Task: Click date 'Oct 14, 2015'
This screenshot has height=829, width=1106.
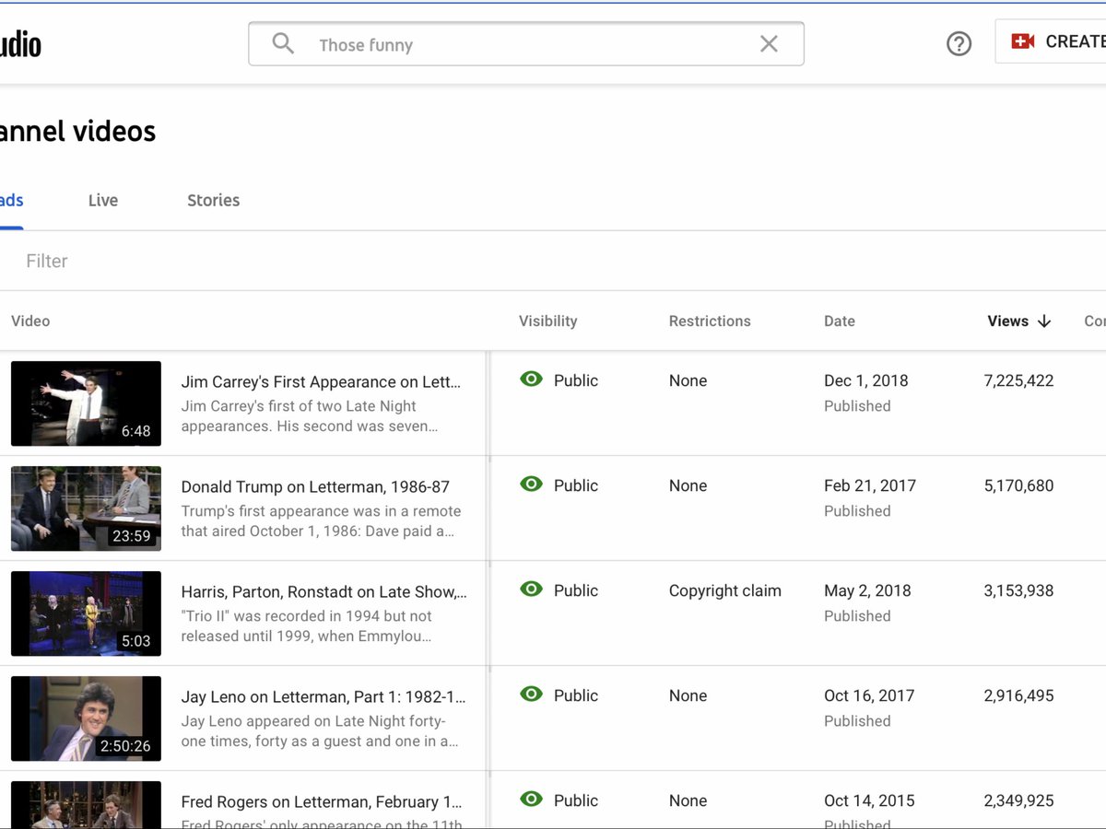Action: pos(869,800)
